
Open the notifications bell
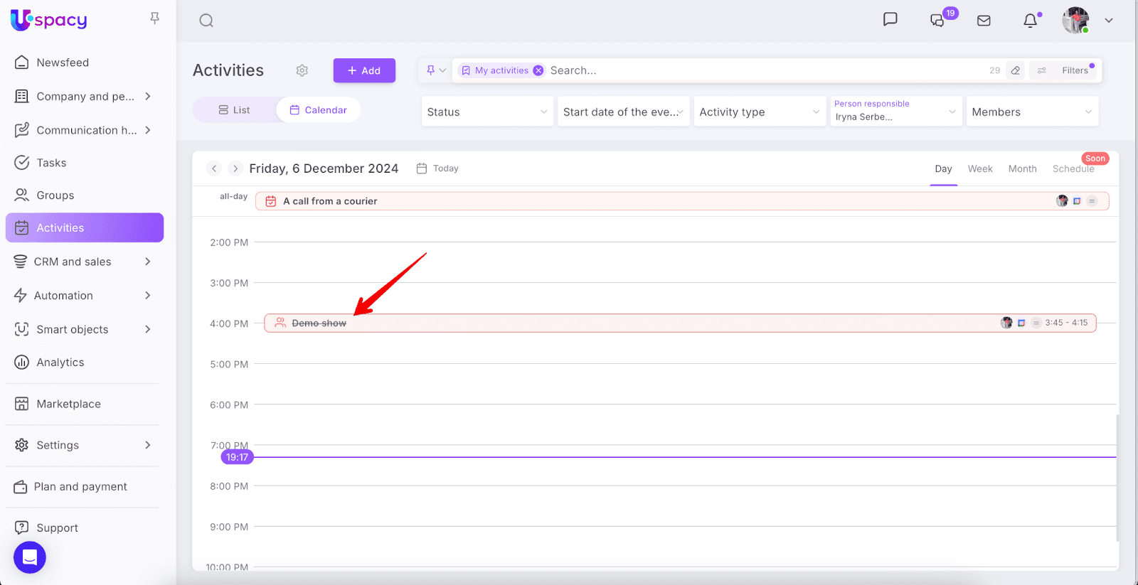(x=1030, y=21)
